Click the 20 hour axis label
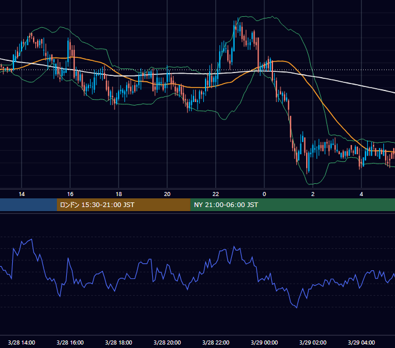Viewport: 395px width, 348px height. pos(167,194)
